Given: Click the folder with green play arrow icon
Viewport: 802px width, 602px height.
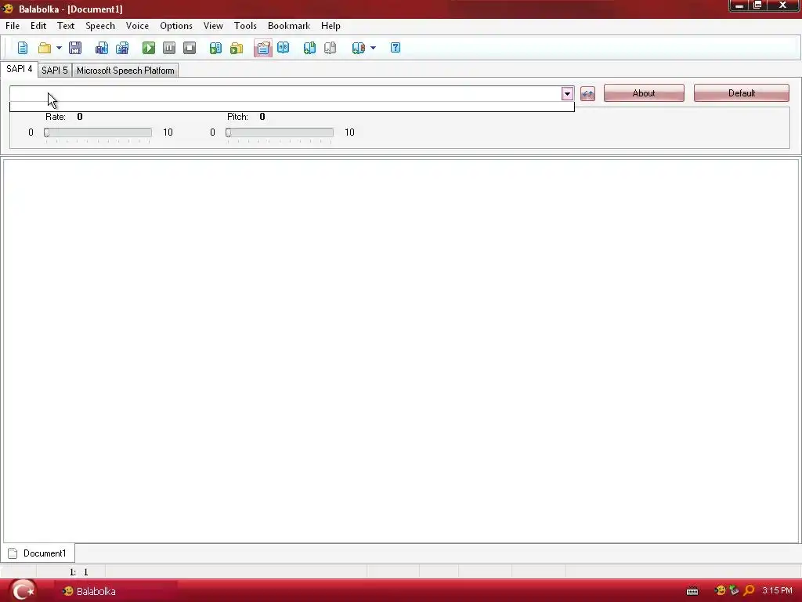Looking at the screenshot, I should tap(237, 48).
